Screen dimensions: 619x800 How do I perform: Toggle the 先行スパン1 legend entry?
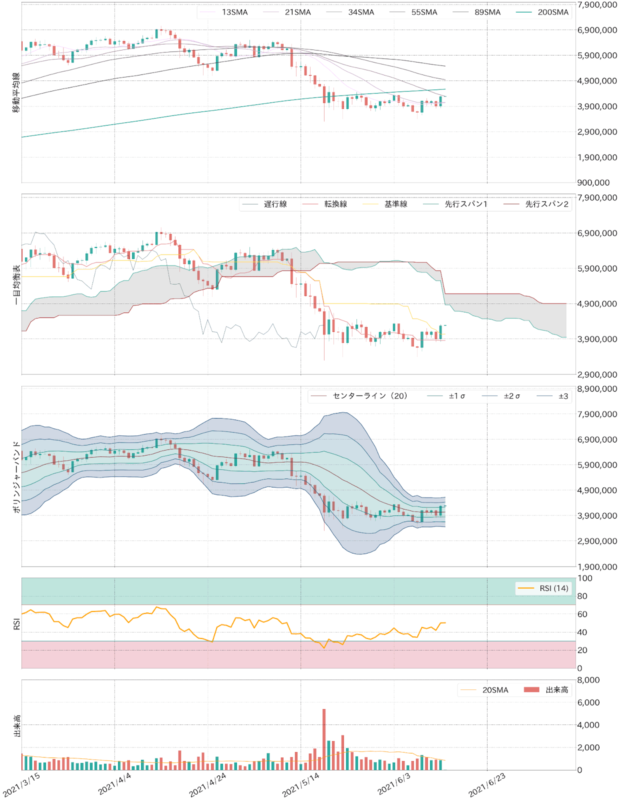click(465, 204)
